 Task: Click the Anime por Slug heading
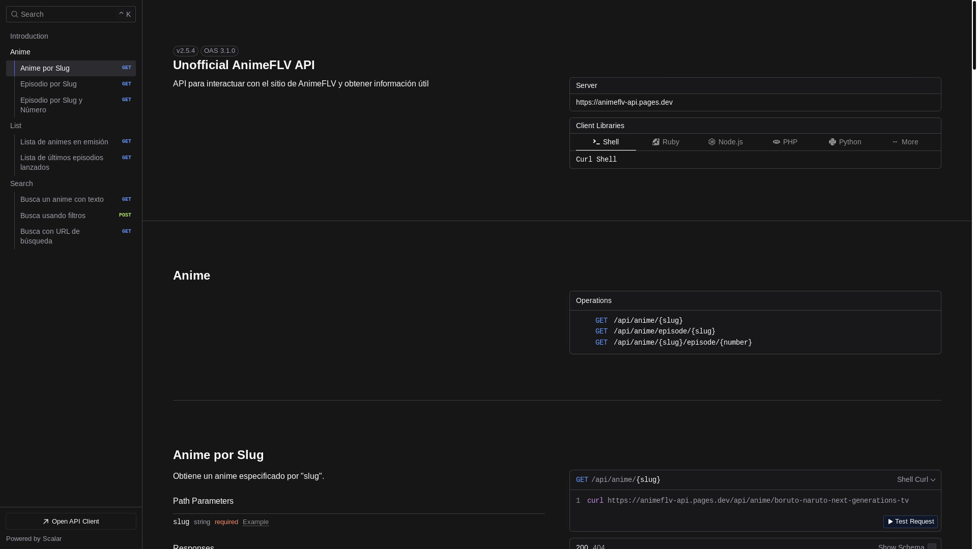(x=218, y=455)
